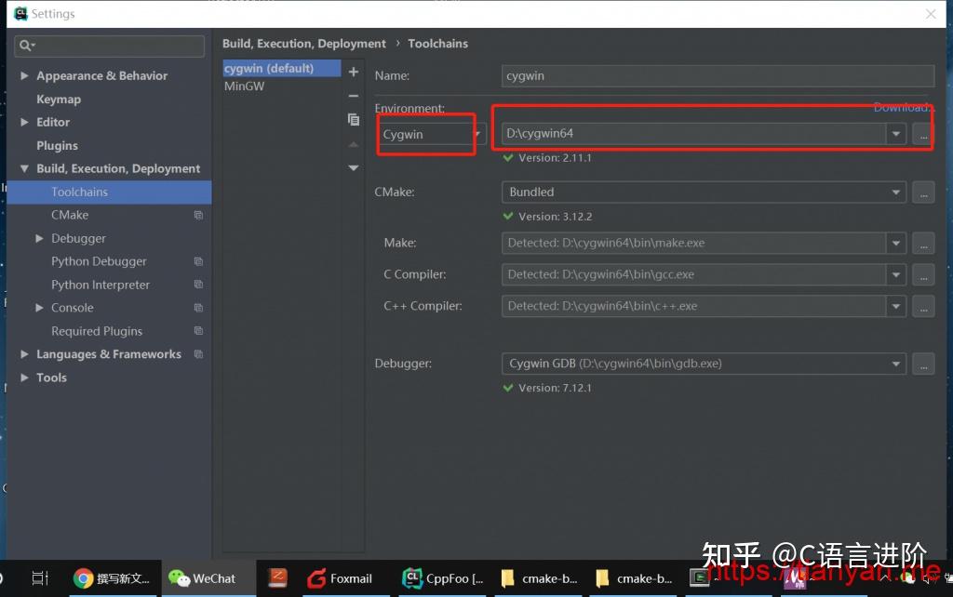Click the Download link

[901, 107]
